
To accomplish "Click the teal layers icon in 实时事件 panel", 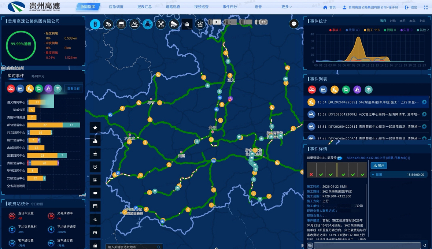I will [x=58, y=88].
